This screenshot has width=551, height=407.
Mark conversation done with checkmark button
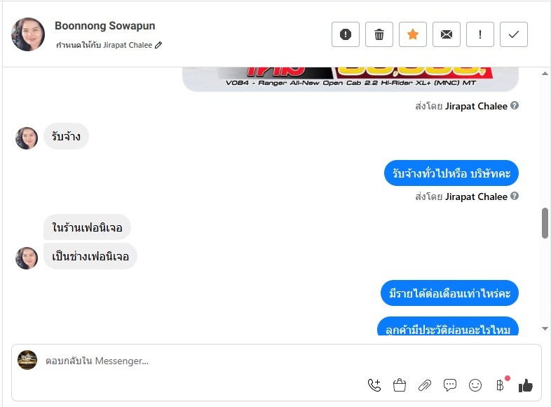[514, 34]
